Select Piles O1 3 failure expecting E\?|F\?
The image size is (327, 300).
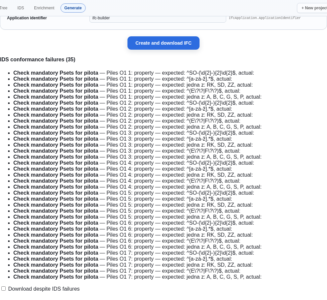point(127,151)
